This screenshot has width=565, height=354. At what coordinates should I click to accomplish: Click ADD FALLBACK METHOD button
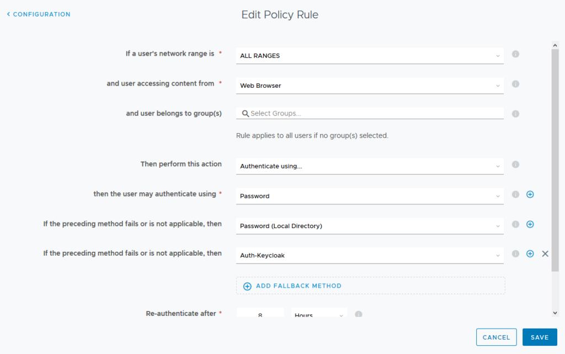[x=370, y=286]
